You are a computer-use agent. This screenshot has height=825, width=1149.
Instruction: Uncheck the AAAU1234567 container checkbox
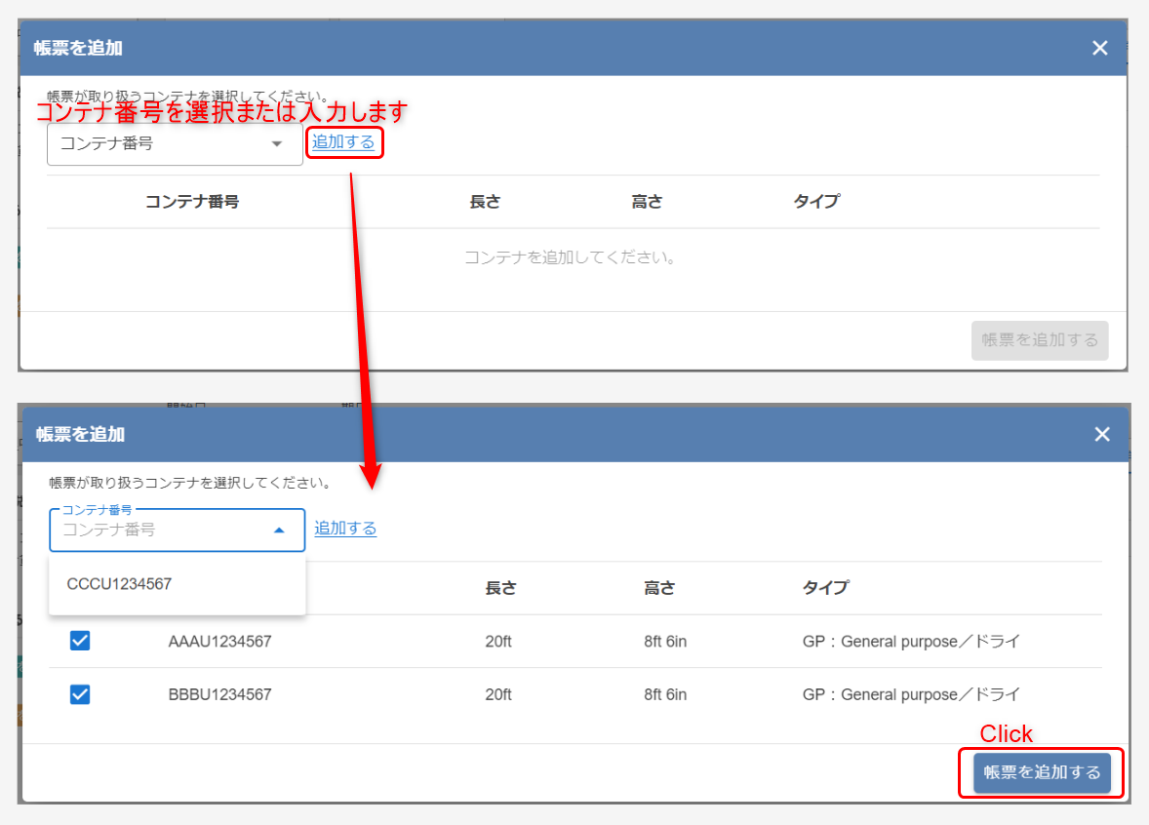(x=80, y=641)
